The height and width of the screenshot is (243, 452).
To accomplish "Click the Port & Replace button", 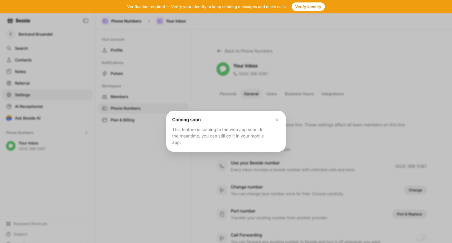I will [x=409, y=214].
